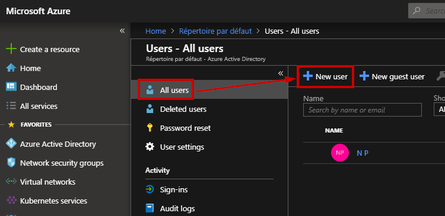Click the green plus Create a resource icon
The image size is (445, 216).
point(11,49)
